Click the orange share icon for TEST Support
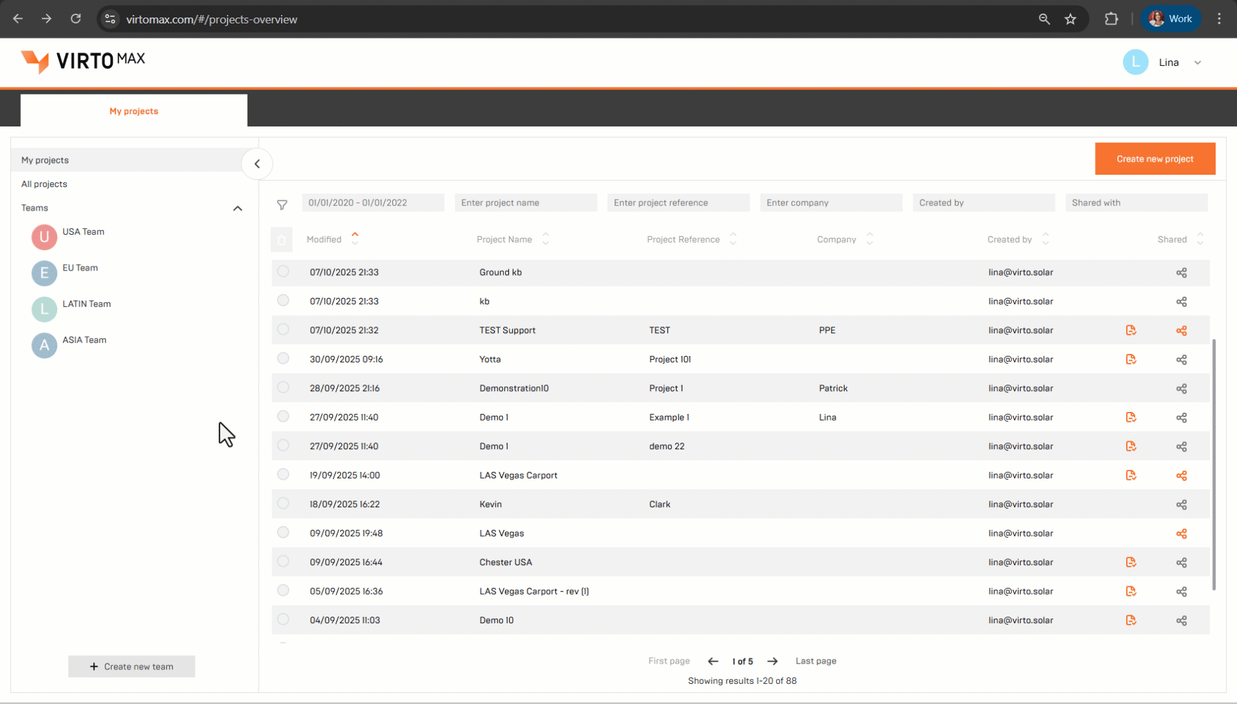Screen dimensions: 1237x704 click(1181, 330)
